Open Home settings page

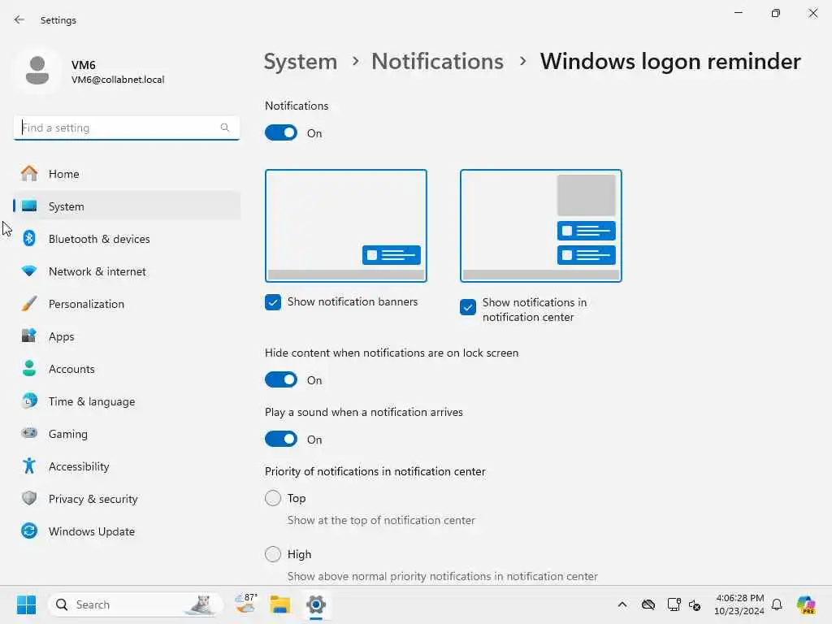click(x=127, y=174)
